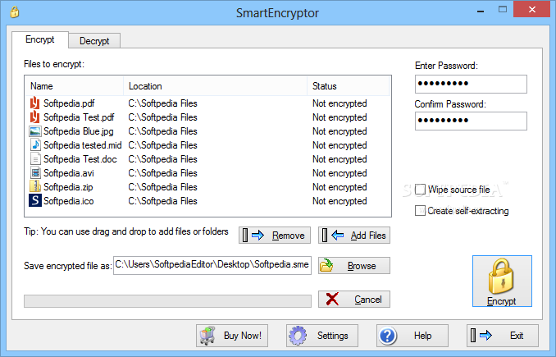556x357 pixels.
Task: Click the Remove button label
Action: pyautogui.click(x=289, y=236)
